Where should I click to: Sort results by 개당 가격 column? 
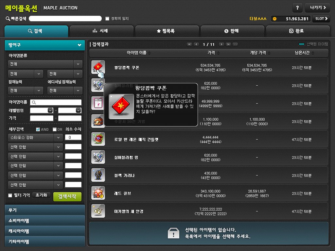tap(260, 53)
